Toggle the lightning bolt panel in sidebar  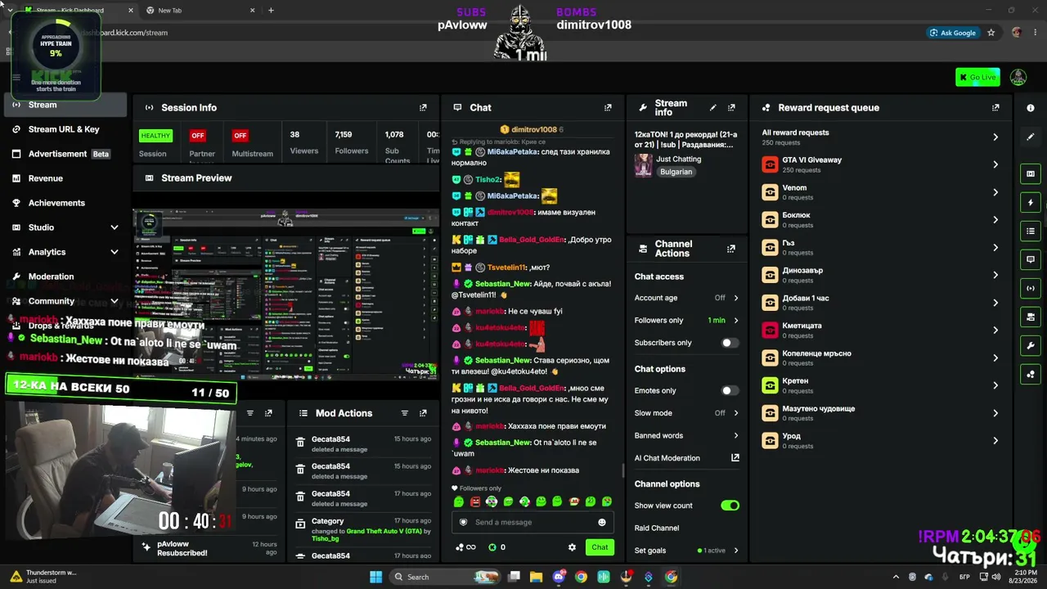1031,202
